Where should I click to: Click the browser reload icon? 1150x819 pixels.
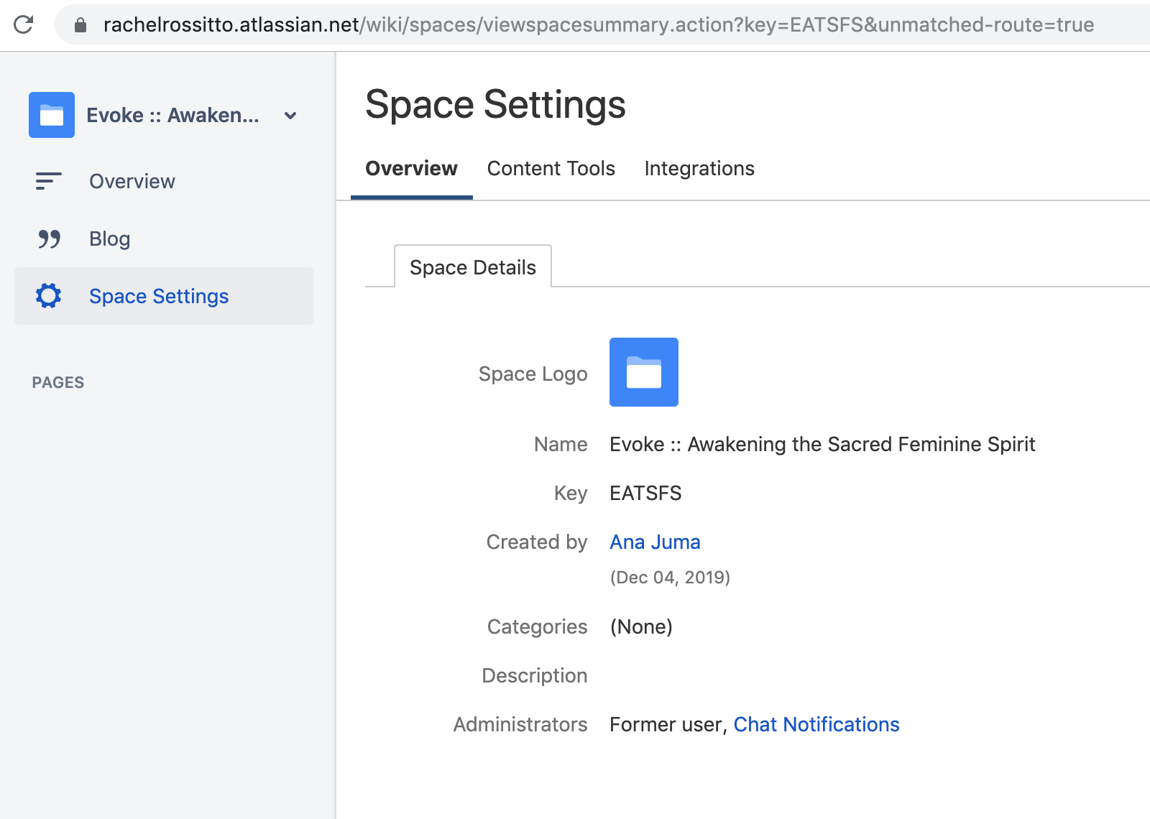pyautogui.click(x=24, y=24)
